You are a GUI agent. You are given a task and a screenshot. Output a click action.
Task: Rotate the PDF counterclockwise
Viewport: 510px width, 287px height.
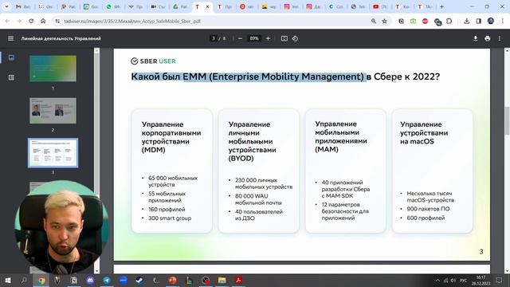click(295, 38)
